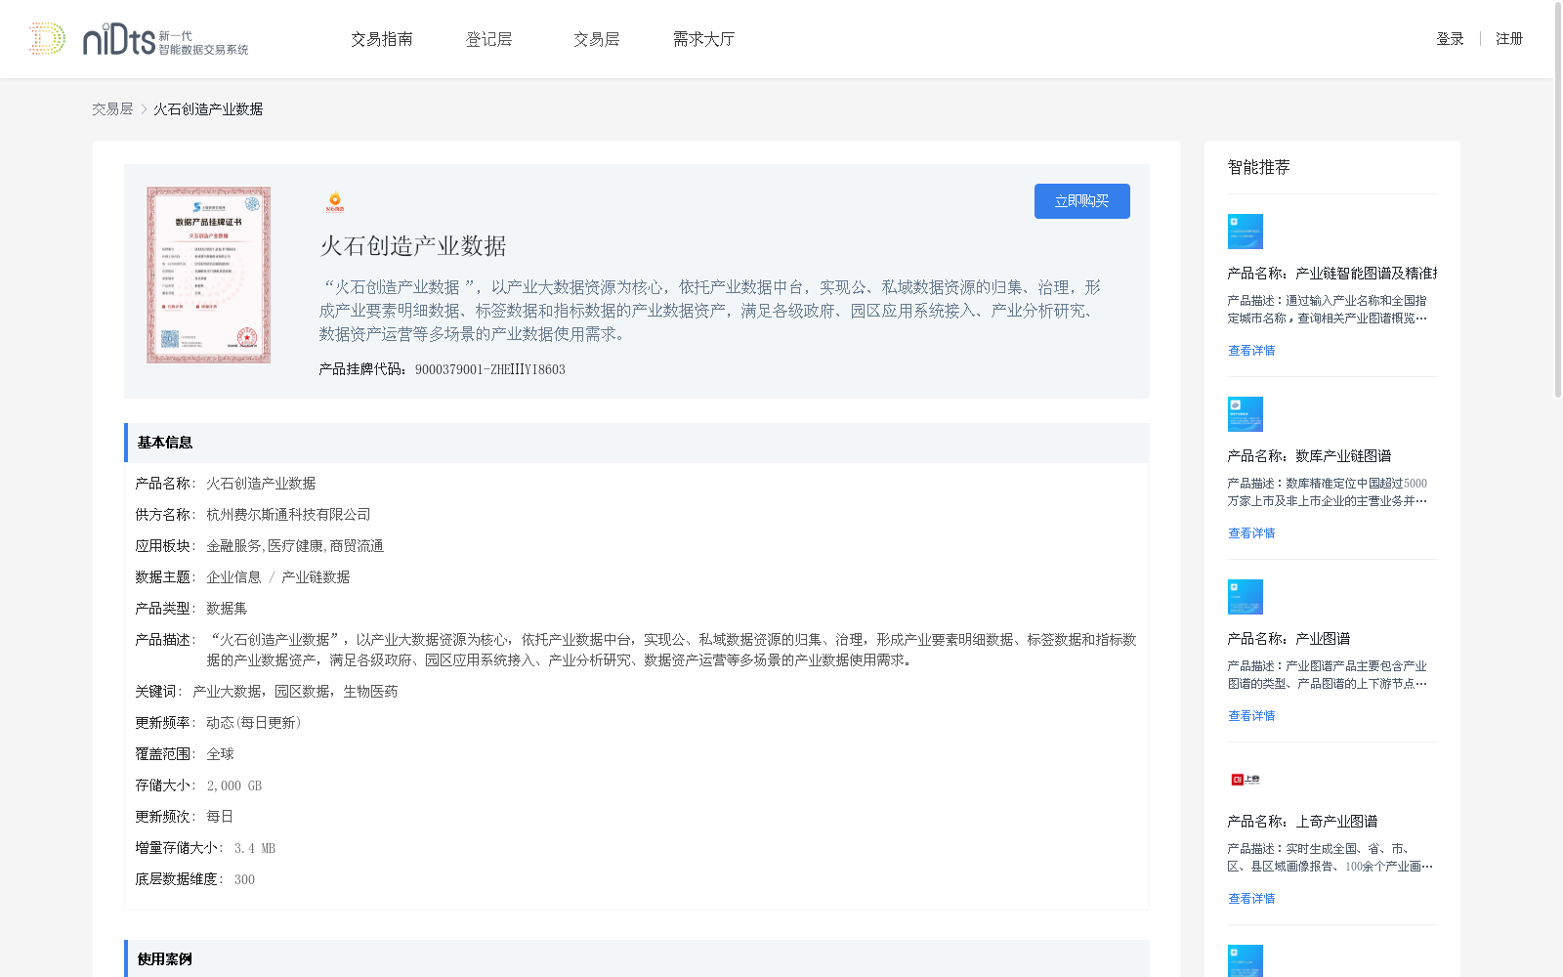Click the 金融服务,医疗健康,商贸流通 value

[295, 546]
